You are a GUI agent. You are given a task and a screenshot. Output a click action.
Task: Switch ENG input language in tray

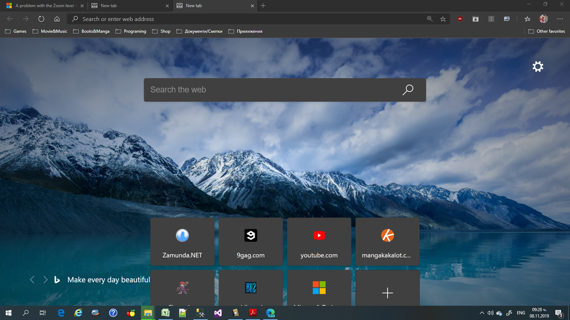(x=521, y=313)
